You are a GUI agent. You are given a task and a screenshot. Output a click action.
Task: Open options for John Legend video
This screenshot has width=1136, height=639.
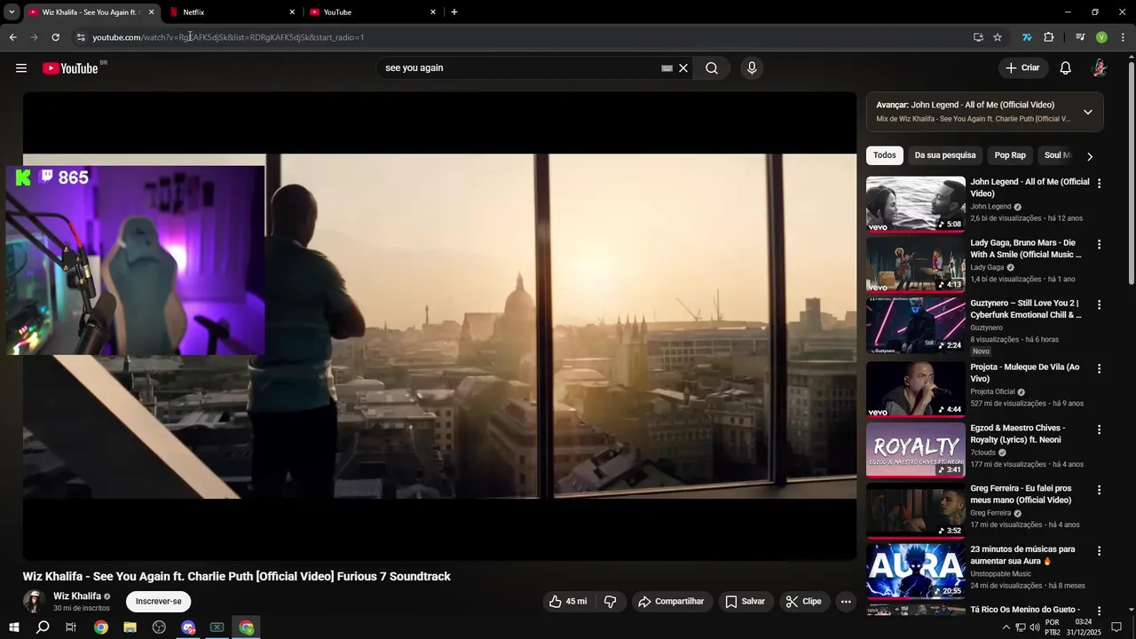(1099, 184)
